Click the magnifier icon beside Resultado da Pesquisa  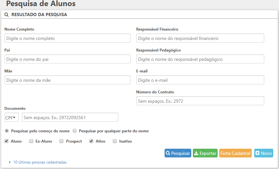point(6,15)
